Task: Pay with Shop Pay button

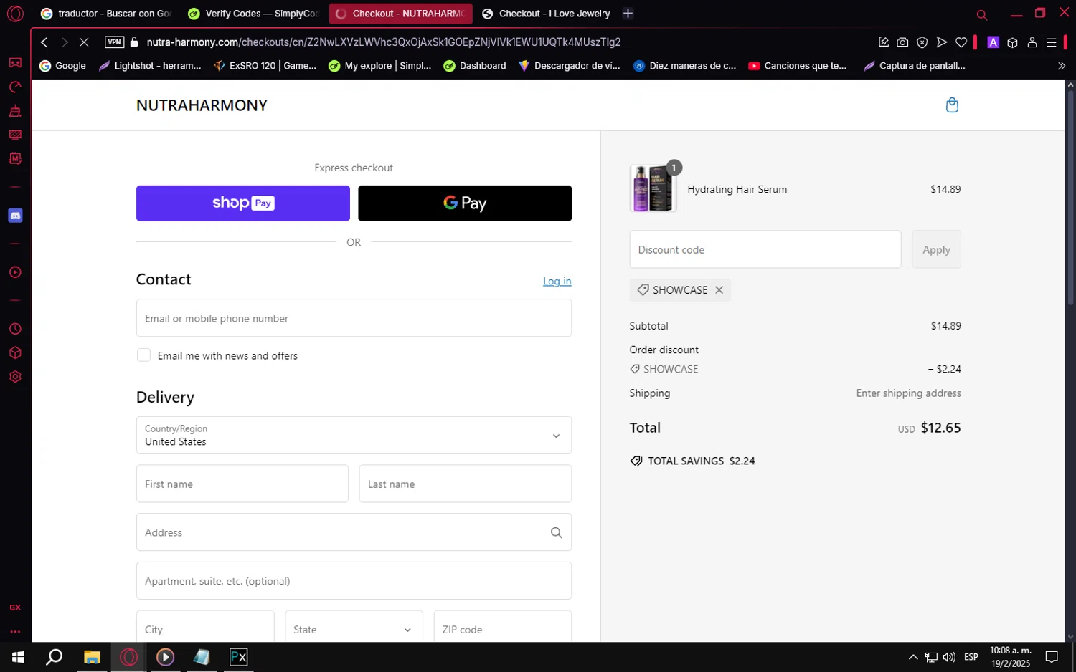Action: (243, 203)
